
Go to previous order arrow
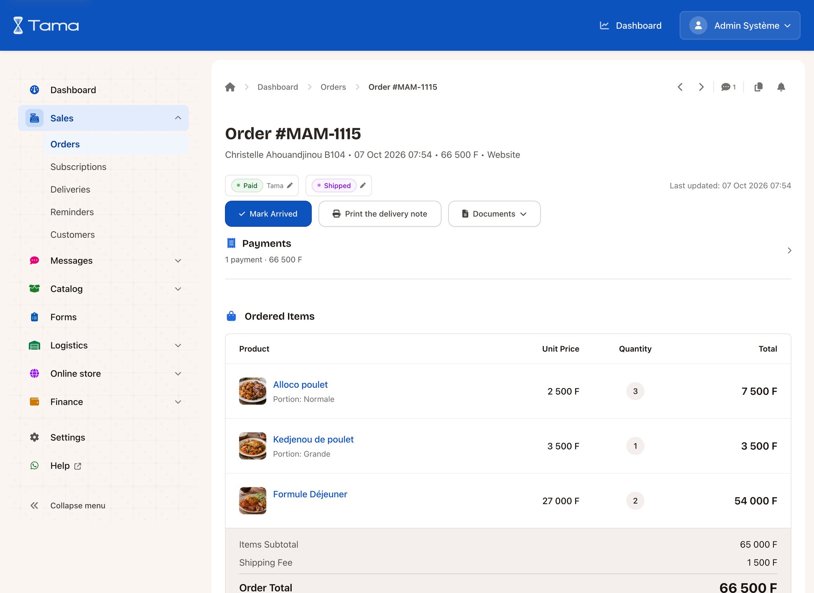(x=680, y=87)
